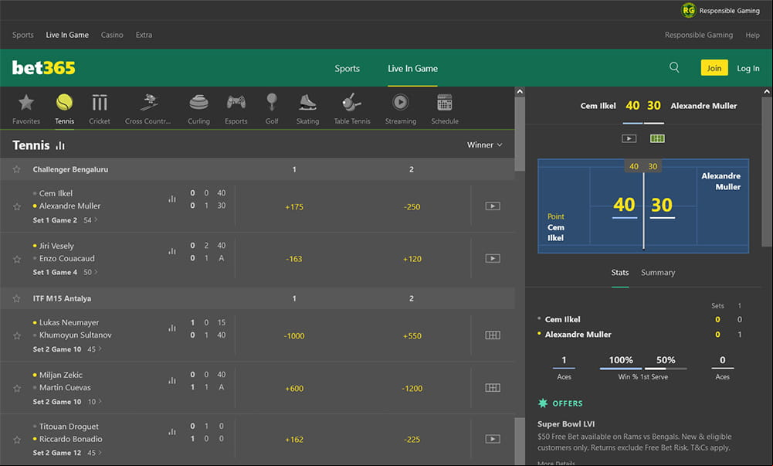Viewport: 773px width, 466px height.
Task: Click the Log In link
Action: coord(748,69)
